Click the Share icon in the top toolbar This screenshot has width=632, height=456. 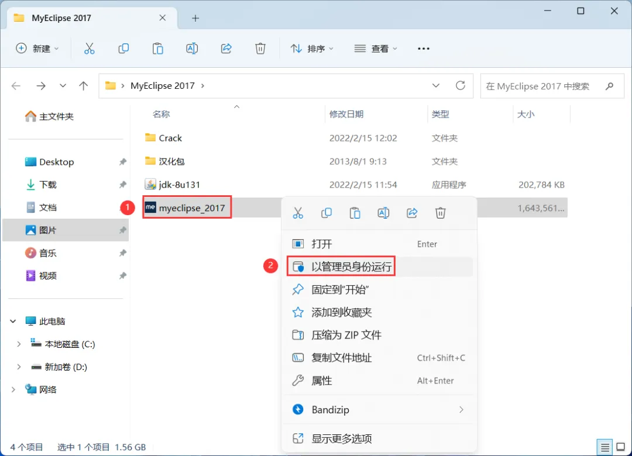click(226, 49)
